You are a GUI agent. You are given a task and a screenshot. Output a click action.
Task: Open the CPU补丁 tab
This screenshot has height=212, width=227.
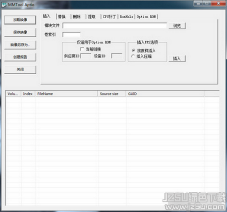point(109,17)
